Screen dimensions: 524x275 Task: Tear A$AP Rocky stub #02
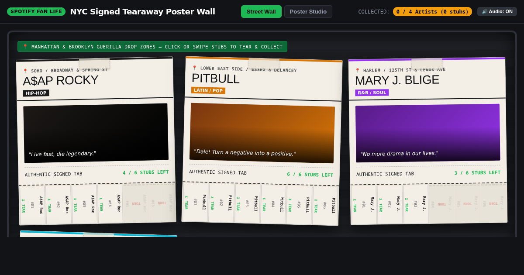click(x=58, y=204)
